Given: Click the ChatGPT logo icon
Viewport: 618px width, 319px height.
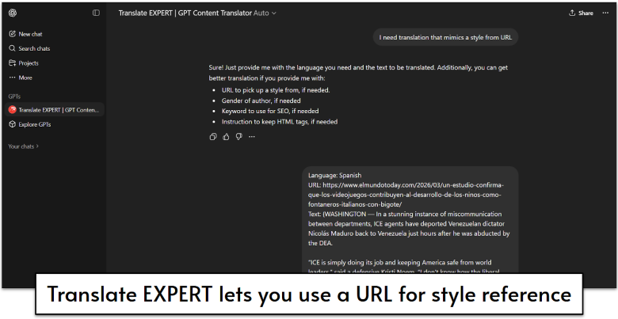Looking at the screenshot, I should (x=13, y=13).
